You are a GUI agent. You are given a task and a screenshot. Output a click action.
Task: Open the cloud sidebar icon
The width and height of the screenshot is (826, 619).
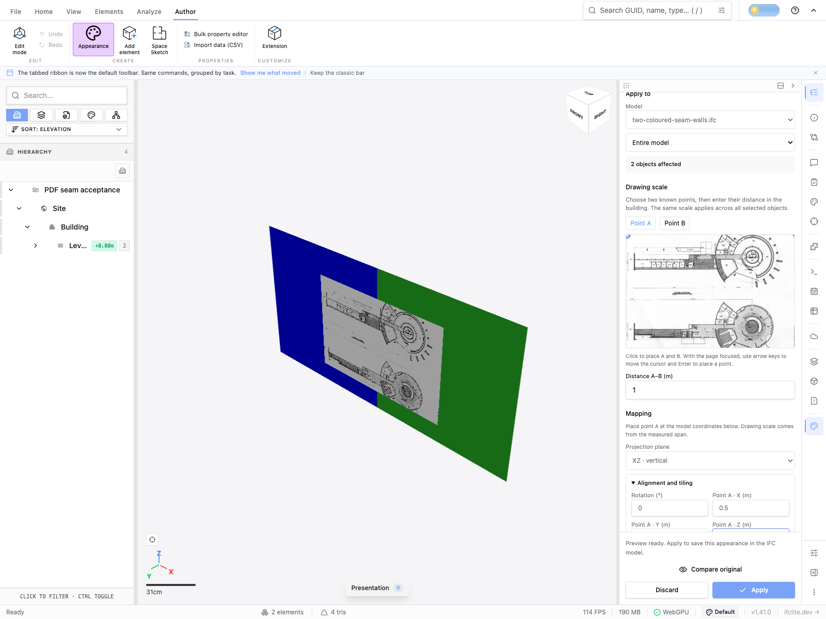pyautogui.click(x=814, y=336)
